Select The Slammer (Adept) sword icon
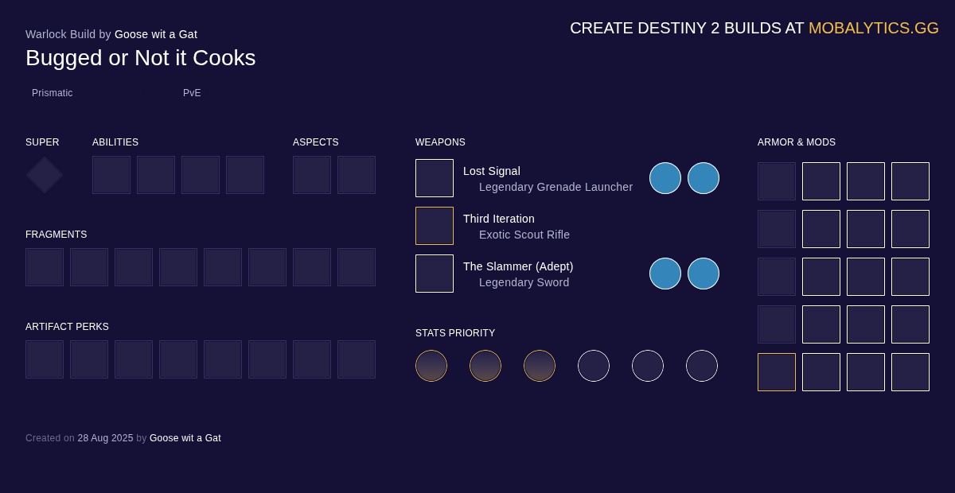Image resolution: width=955 pixels, height=493 pixels. point(435,274)
